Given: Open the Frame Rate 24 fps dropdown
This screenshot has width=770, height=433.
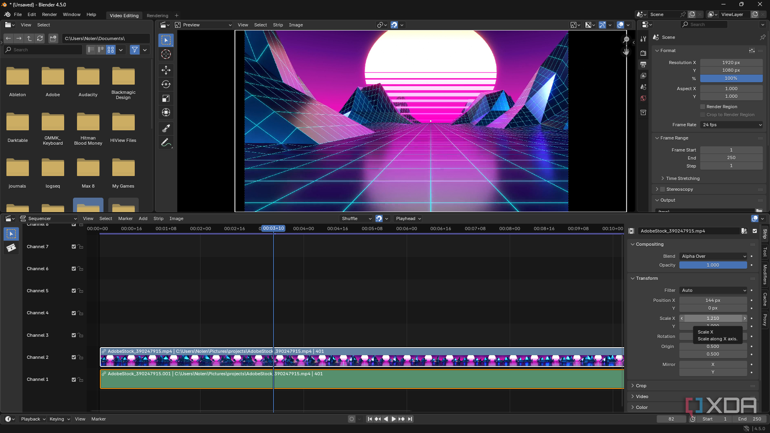Looking at the screenshot, I should coord(731,125).
